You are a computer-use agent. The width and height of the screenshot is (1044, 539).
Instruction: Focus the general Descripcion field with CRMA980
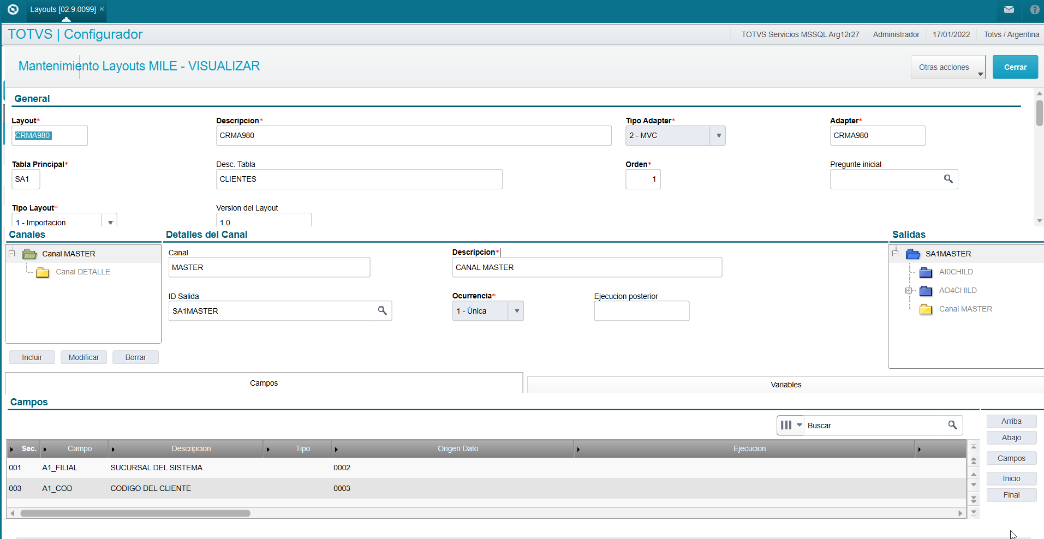coord(414,135)
